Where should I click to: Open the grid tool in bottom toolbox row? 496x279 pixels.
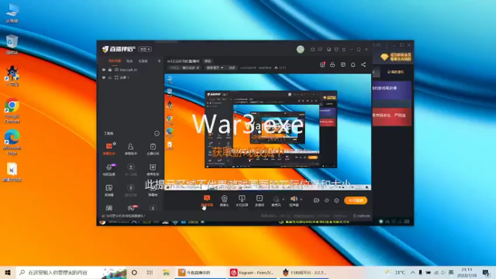[109, 208]
